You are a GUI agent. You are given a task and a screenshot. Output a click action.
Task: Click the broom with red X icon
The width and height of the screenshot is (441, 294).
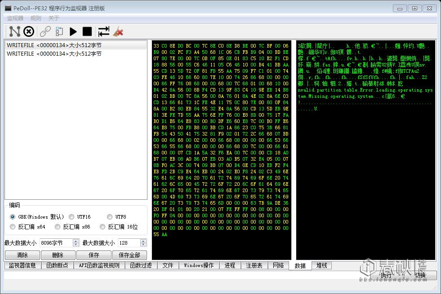pyautogui.click(x=118, y=31)
